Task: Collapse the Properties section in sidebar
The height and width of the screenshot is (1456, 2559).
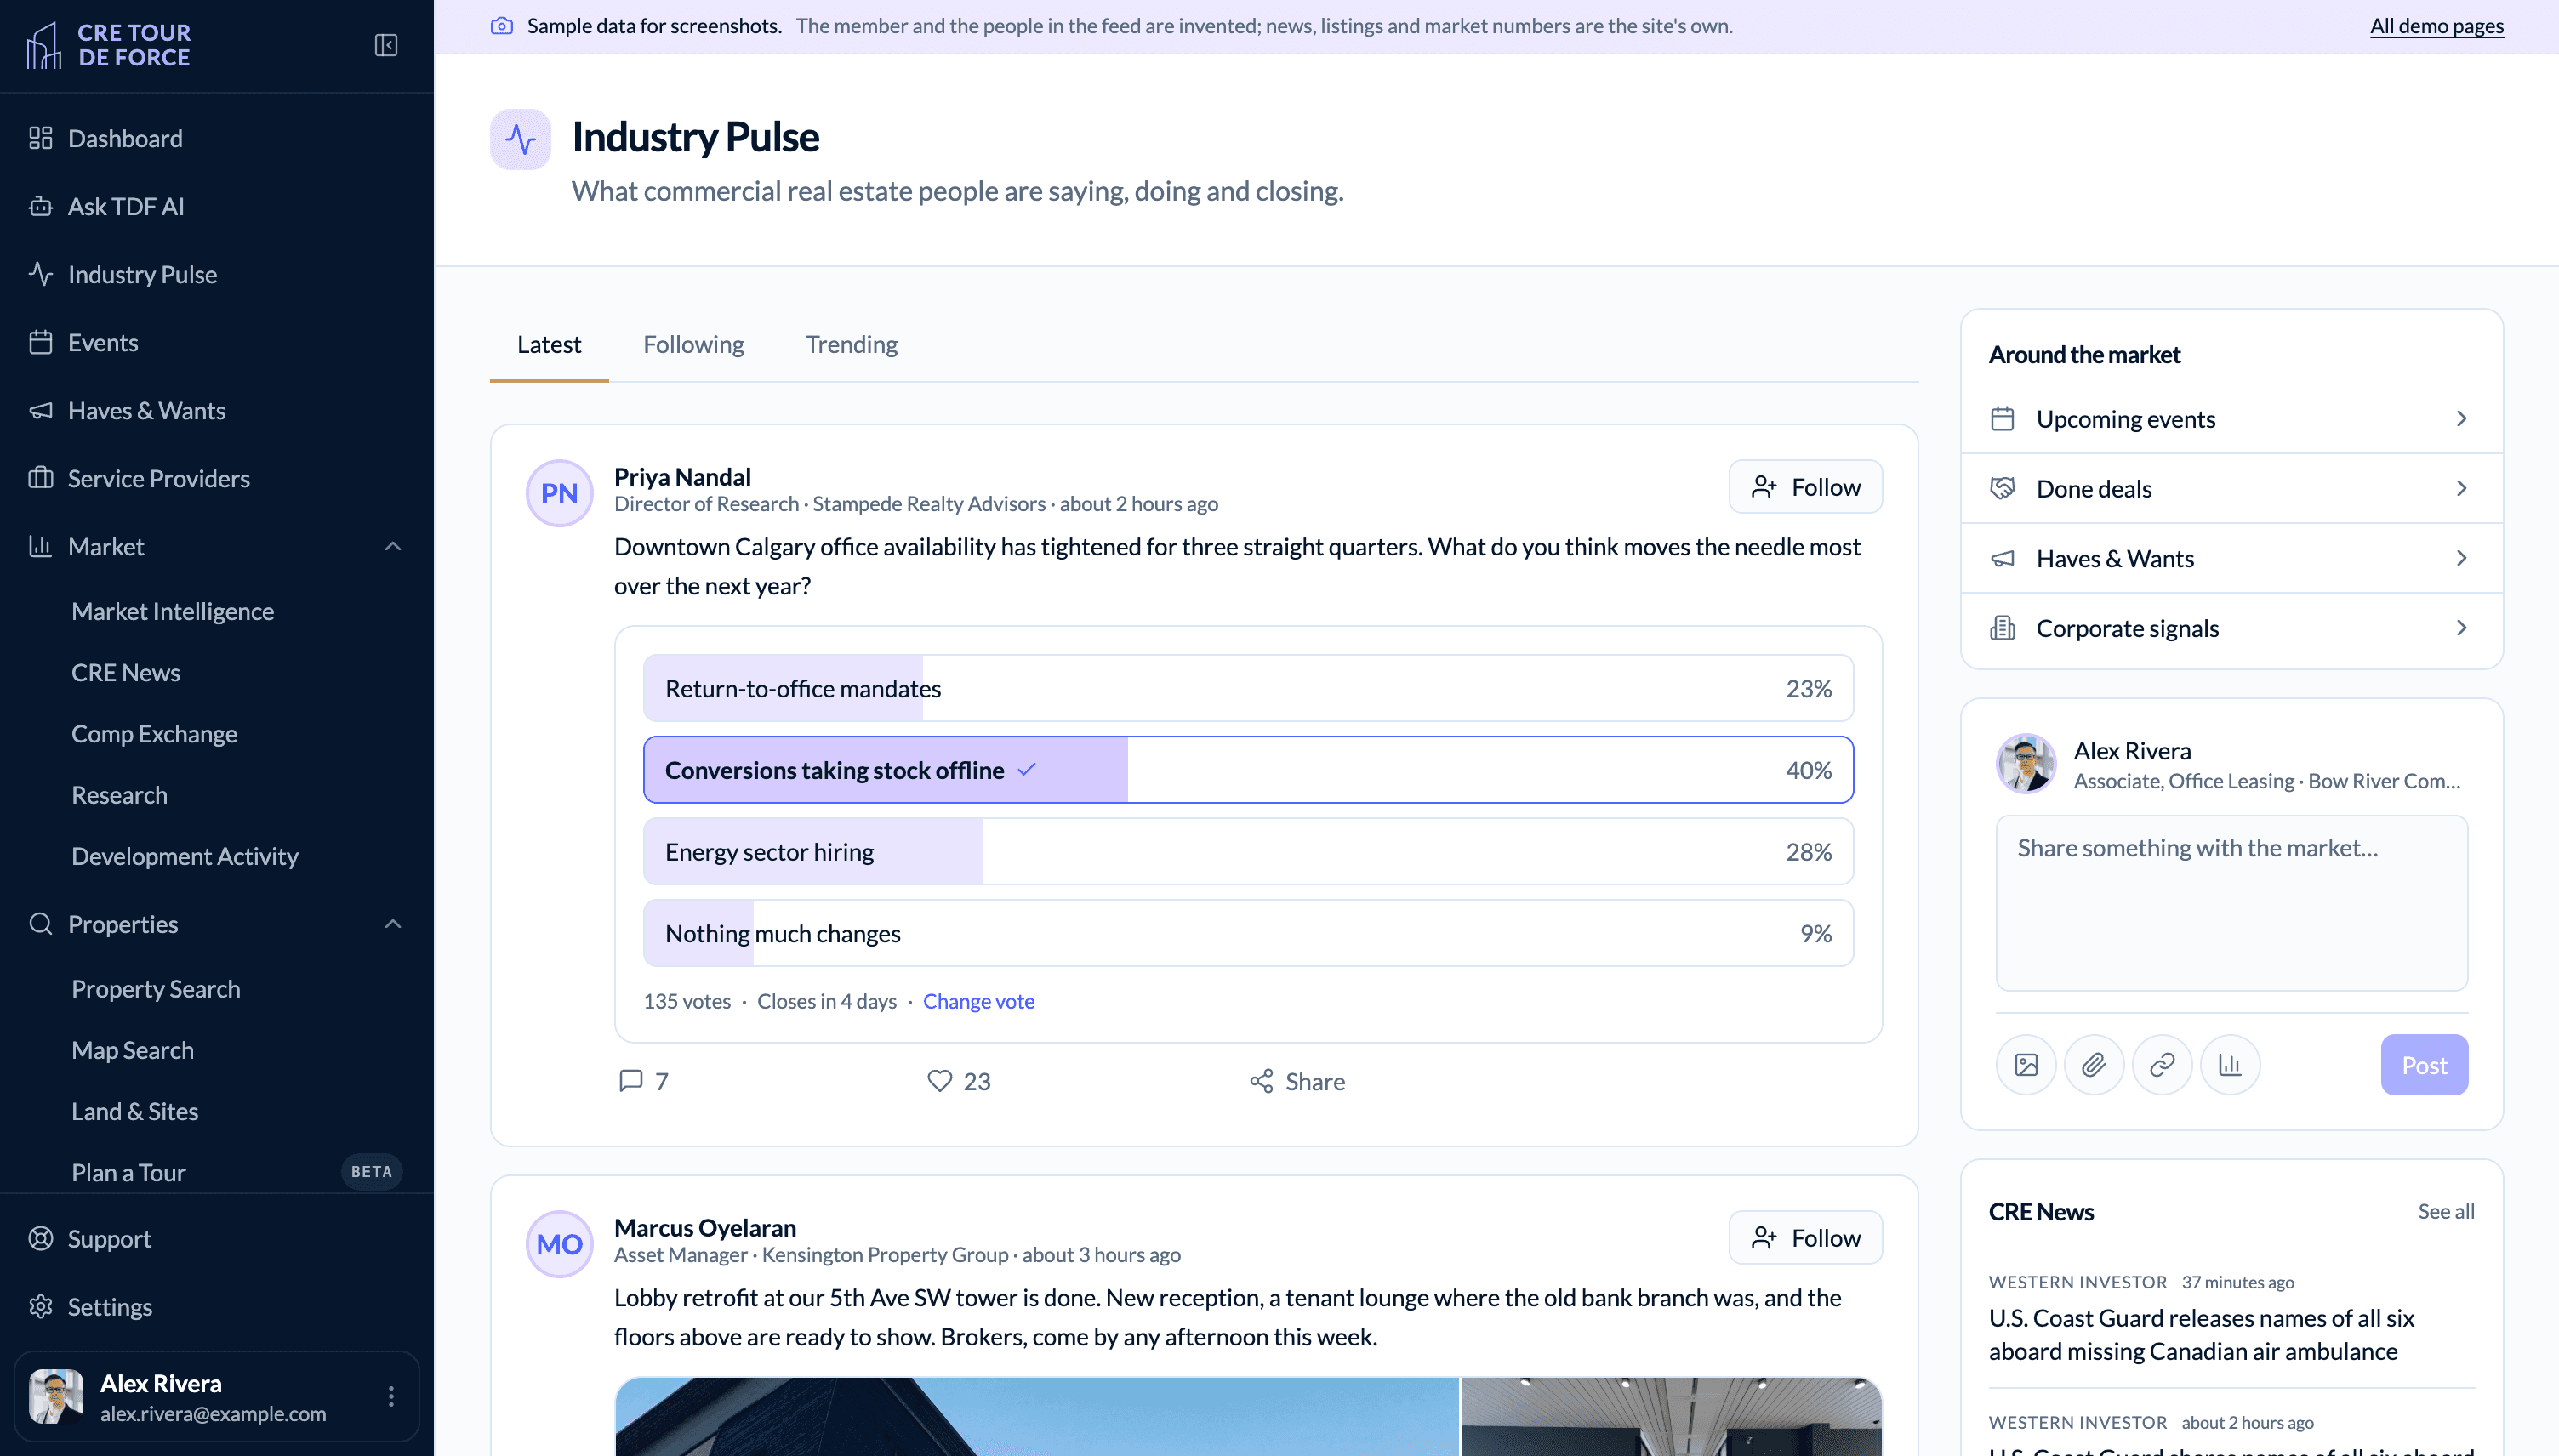Action: point(393,924)
